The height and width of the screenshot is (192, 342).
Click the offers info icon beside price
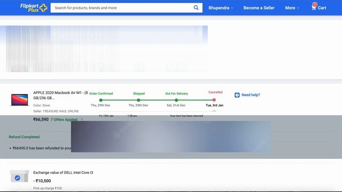click(82, 119)
